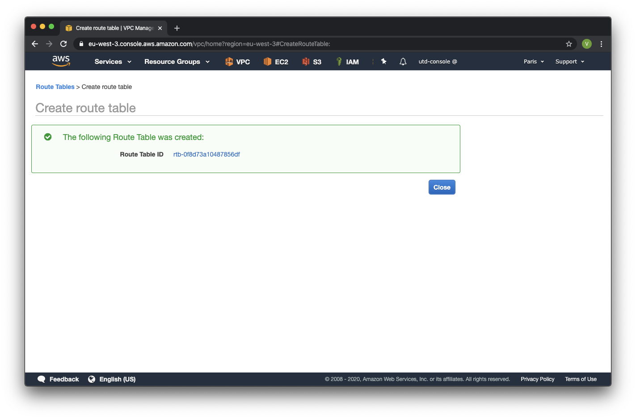Click the Close button
636x419 pixels.
(x=442, y=187)
